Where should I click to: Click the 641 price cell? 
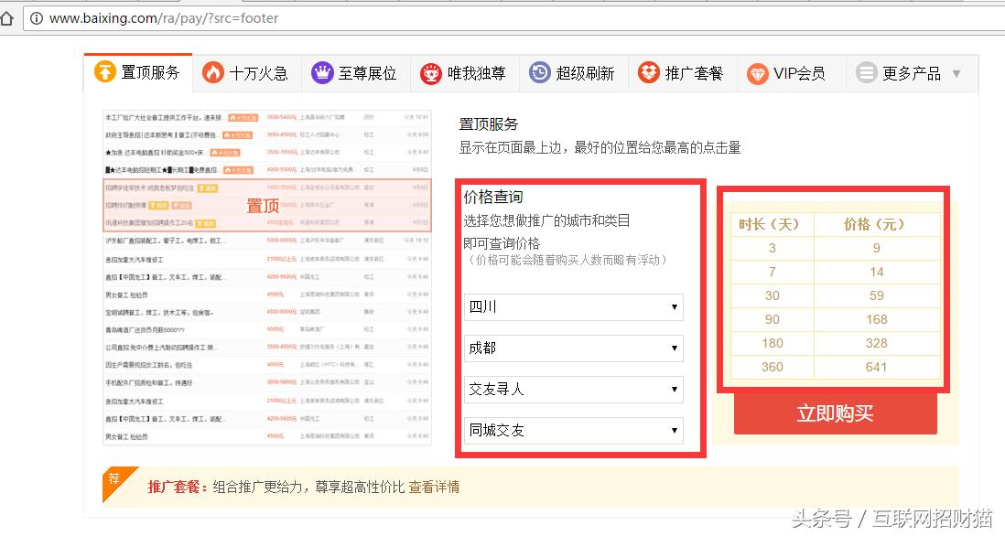tap(876, 367)
